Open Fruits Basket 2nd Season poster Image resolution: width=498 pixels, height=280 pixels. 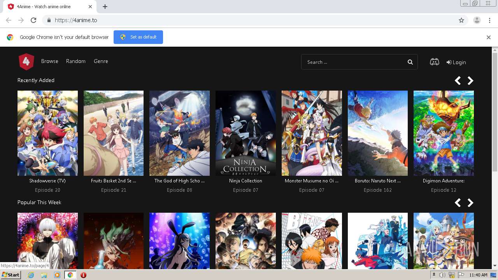coord(114,133)
